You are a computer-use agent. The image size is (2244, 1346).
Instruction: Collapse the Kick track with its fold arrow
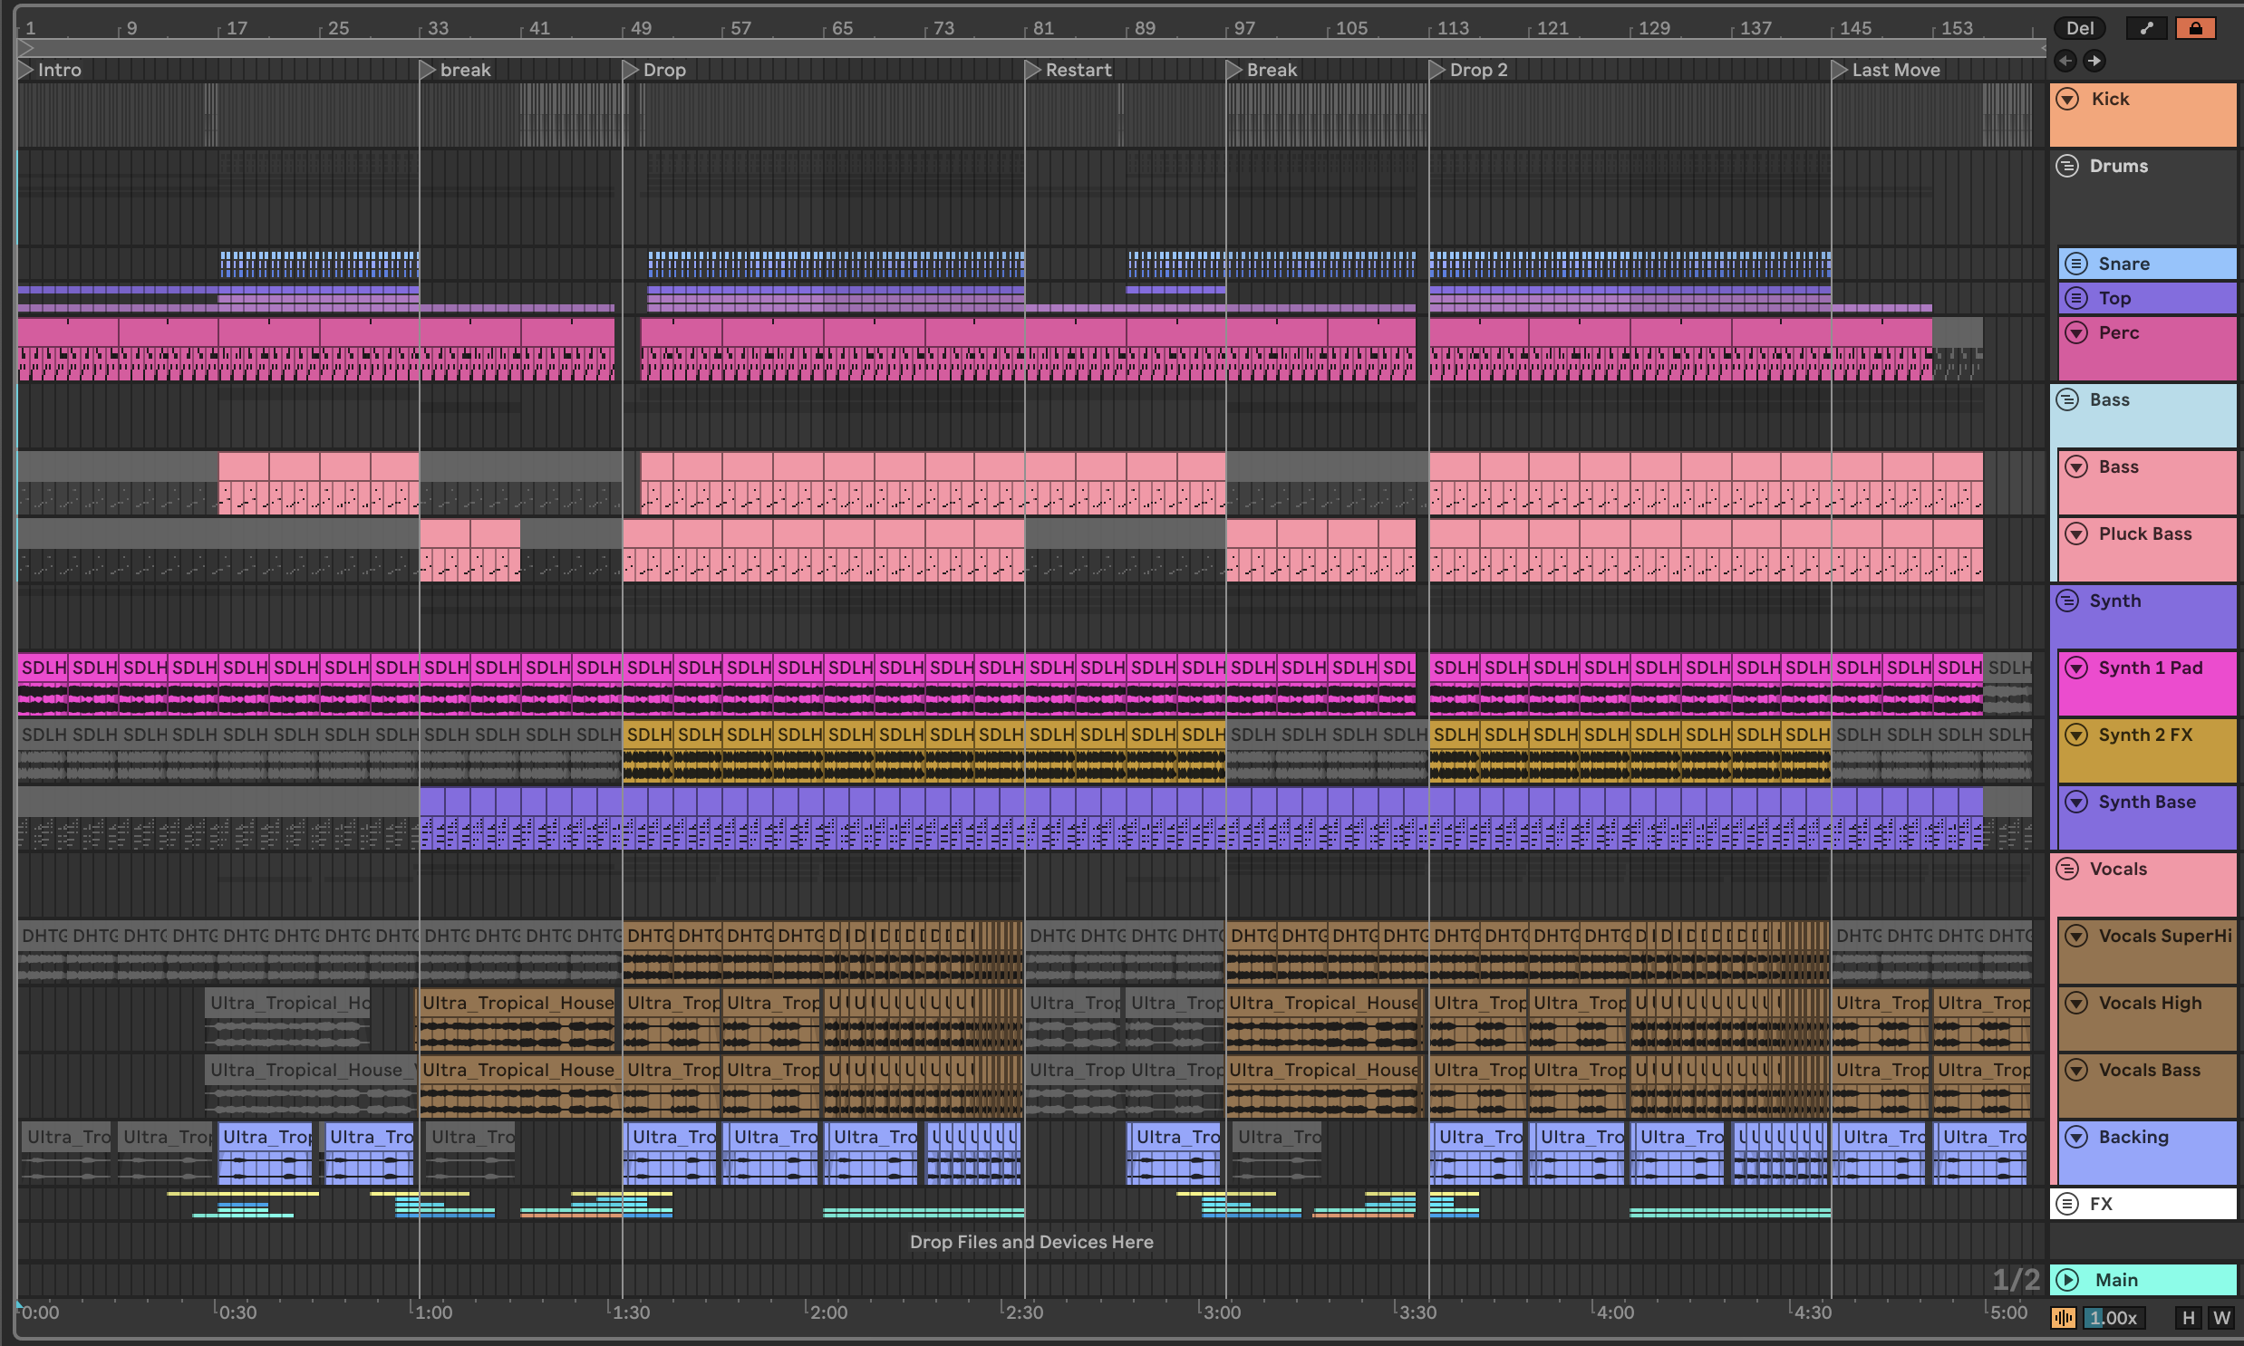2067,99
